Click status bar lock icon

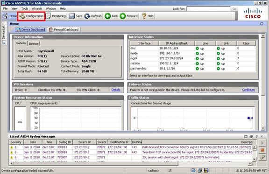[206, 170]
